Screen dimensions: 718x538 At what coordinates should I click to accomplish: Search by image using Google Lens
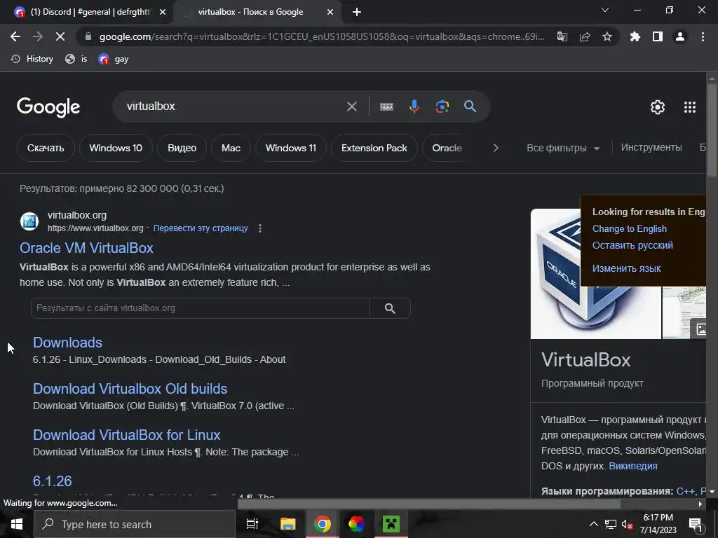(x=442, y=106)
